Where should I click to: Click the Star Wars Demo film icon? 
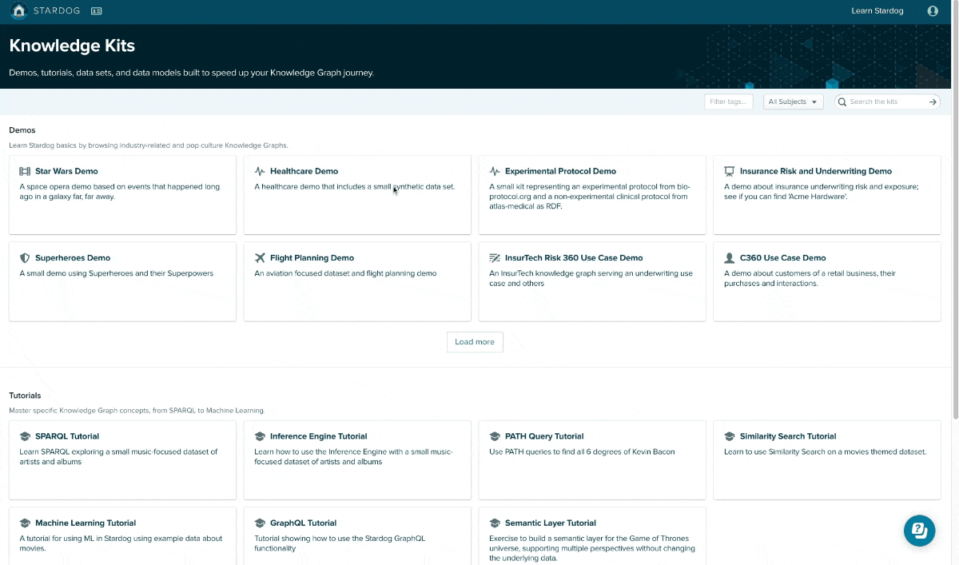pos(25,171)
